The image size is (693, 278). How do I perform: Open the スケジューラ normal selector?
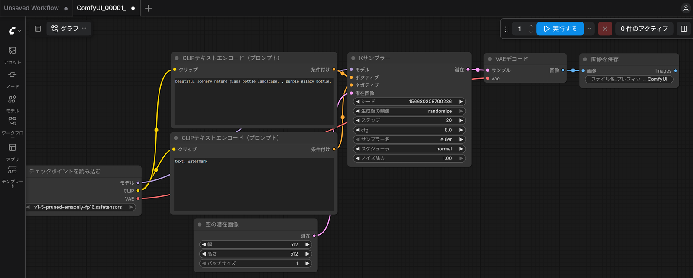pos(409,149)
